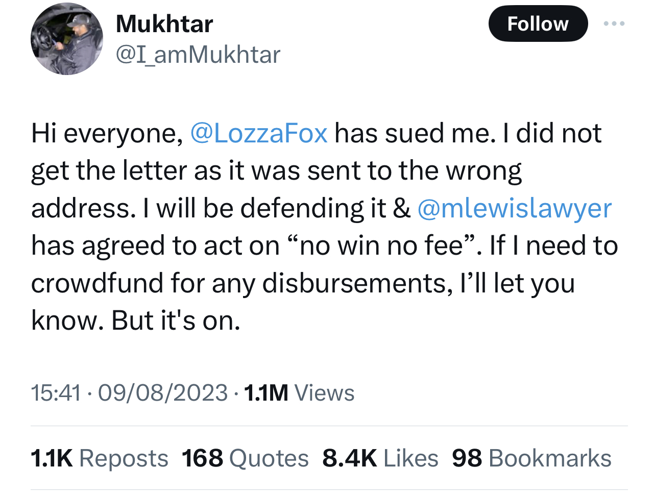Open the @LozzaFox mention
Image resolution: width=653 pixels, height=492 pixels.
pos(259,133)
